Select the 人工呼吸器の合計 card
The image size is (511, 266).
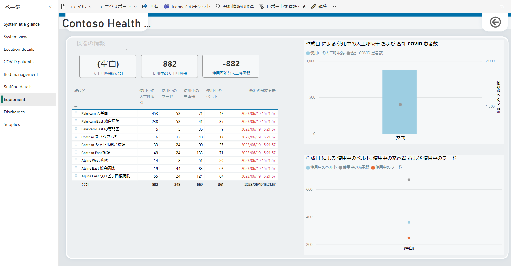pyautogui.click(x=108, y=66)
